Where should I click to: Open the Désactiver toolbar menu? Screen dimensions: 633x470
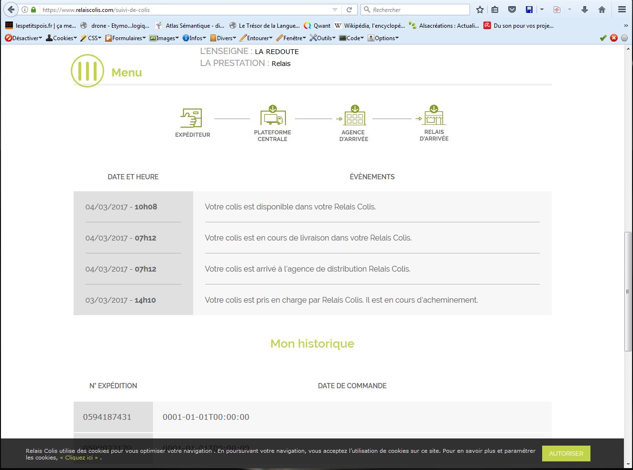pos(24,38)
